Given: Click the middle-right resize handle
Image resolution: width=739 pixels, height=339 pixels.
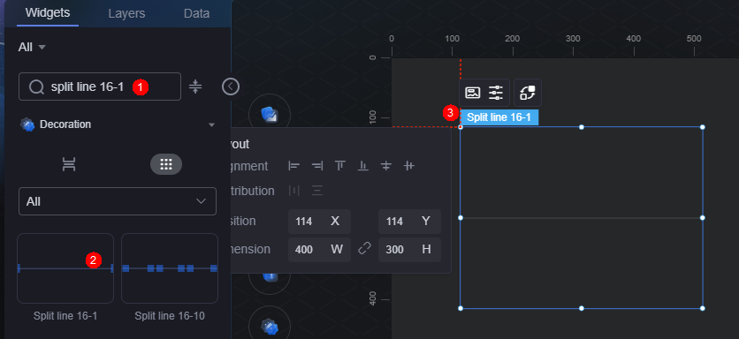Looking at the screenshot, I should pos(702,217).
